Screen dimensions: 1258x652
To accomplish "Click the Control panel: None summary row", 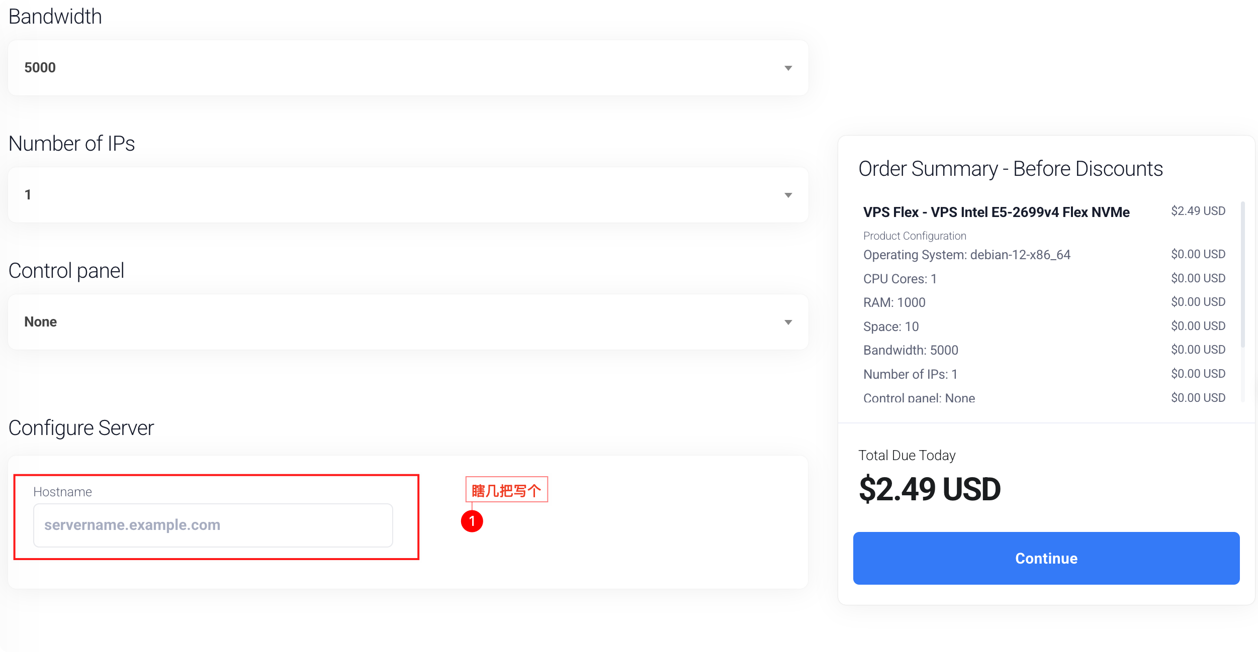I will pos(919,398).
